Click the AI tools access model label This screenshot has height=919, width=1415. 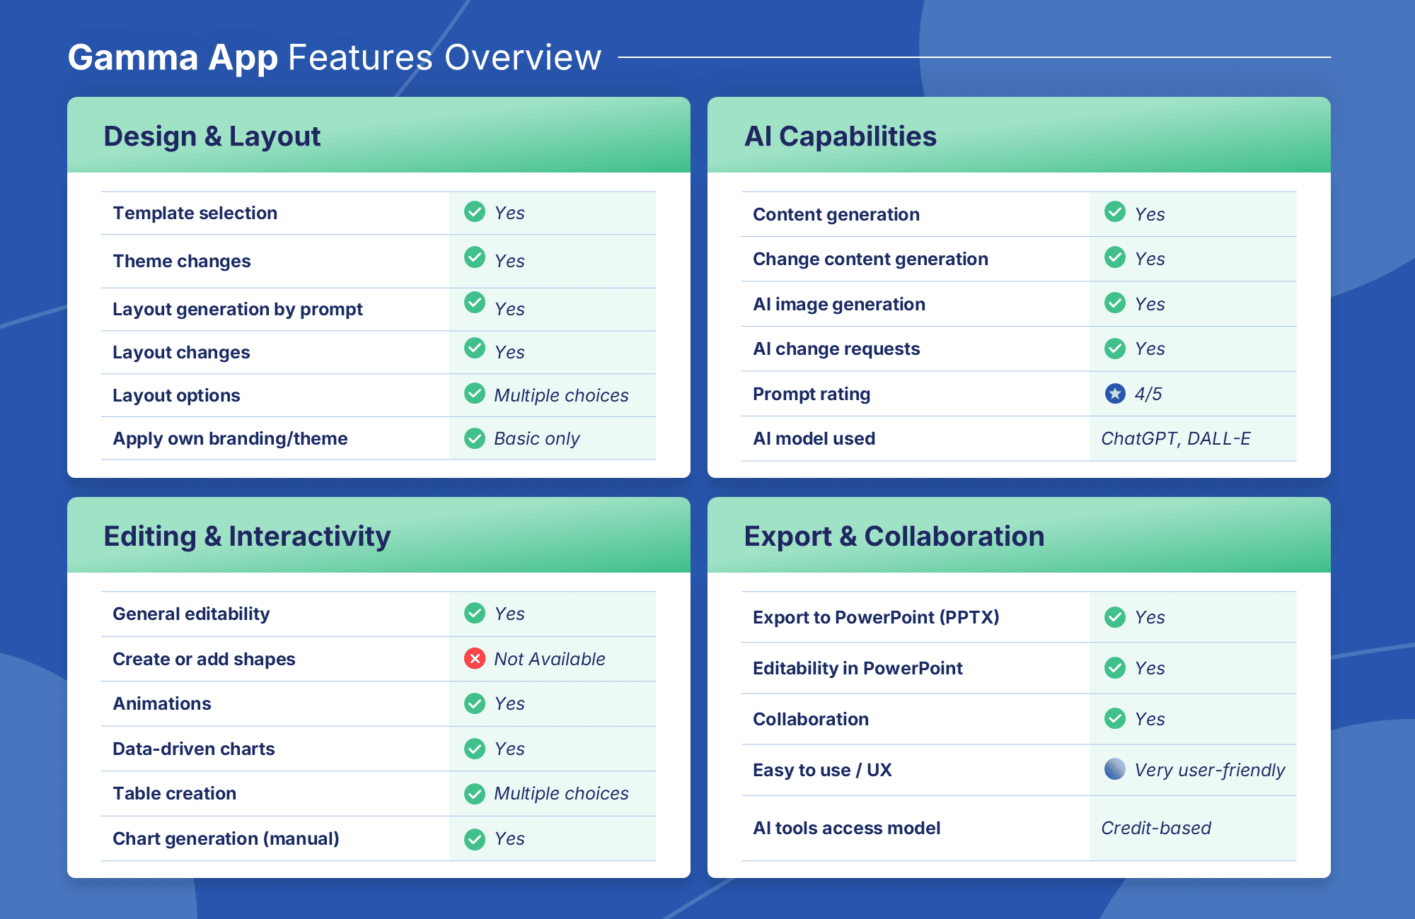(847, 828)
